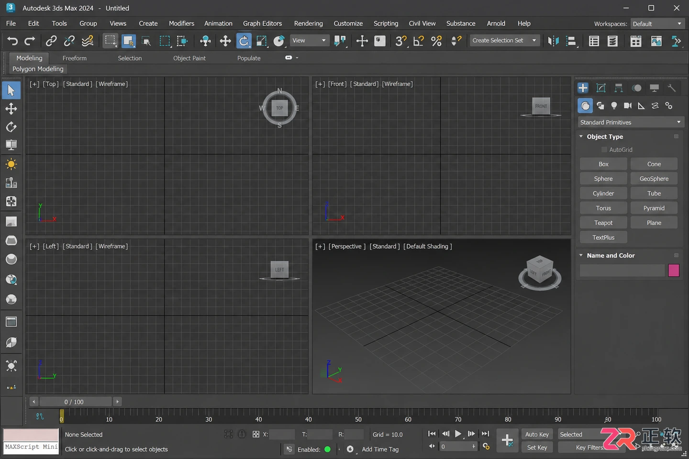Screen dimensions: 689x459
Task: Open the Modifiers menu
Action: (181, 23)
